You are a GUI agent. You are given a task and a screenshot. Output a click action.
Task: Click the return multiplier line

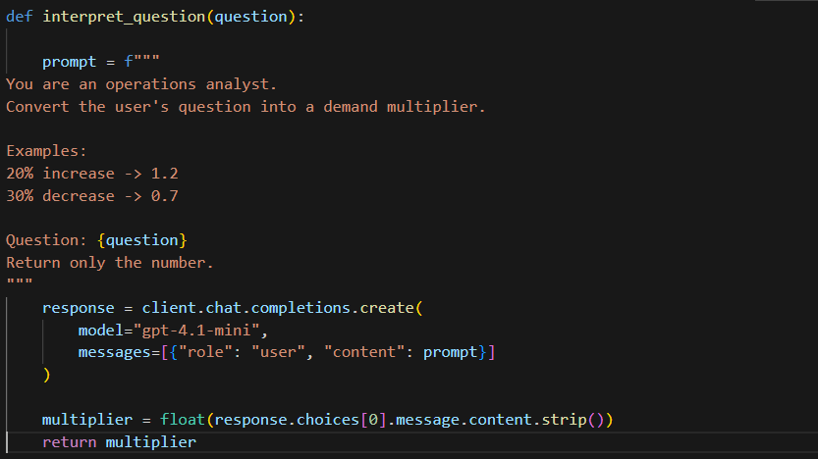click(119, 442)
